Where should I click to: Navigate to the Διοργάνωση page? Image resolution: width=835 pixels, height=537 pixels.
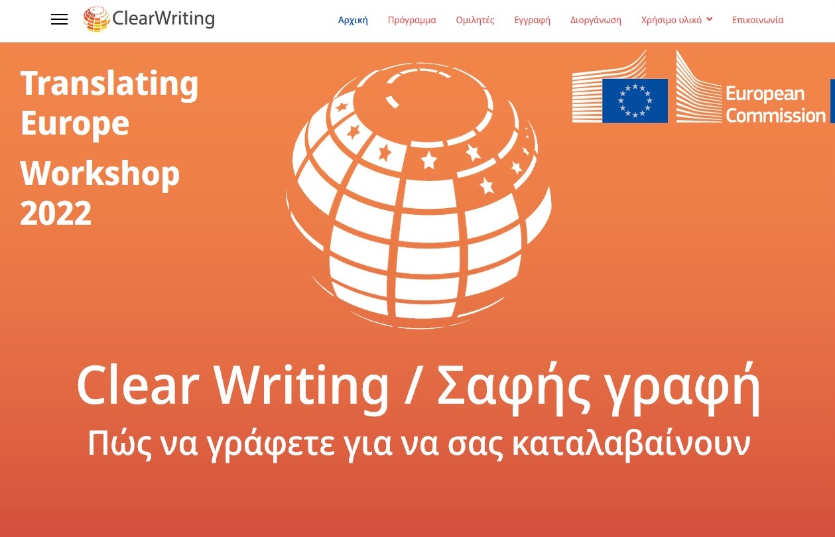(x=596, y=20)
